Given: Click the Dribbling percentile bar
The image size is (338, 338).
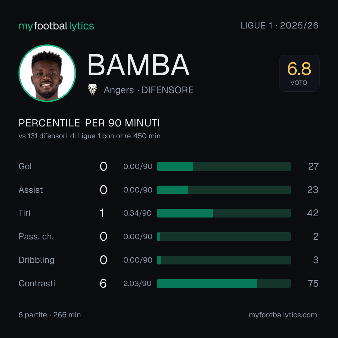Looking at the screenshot, I should pyautogui.click(x=224, y=260).
